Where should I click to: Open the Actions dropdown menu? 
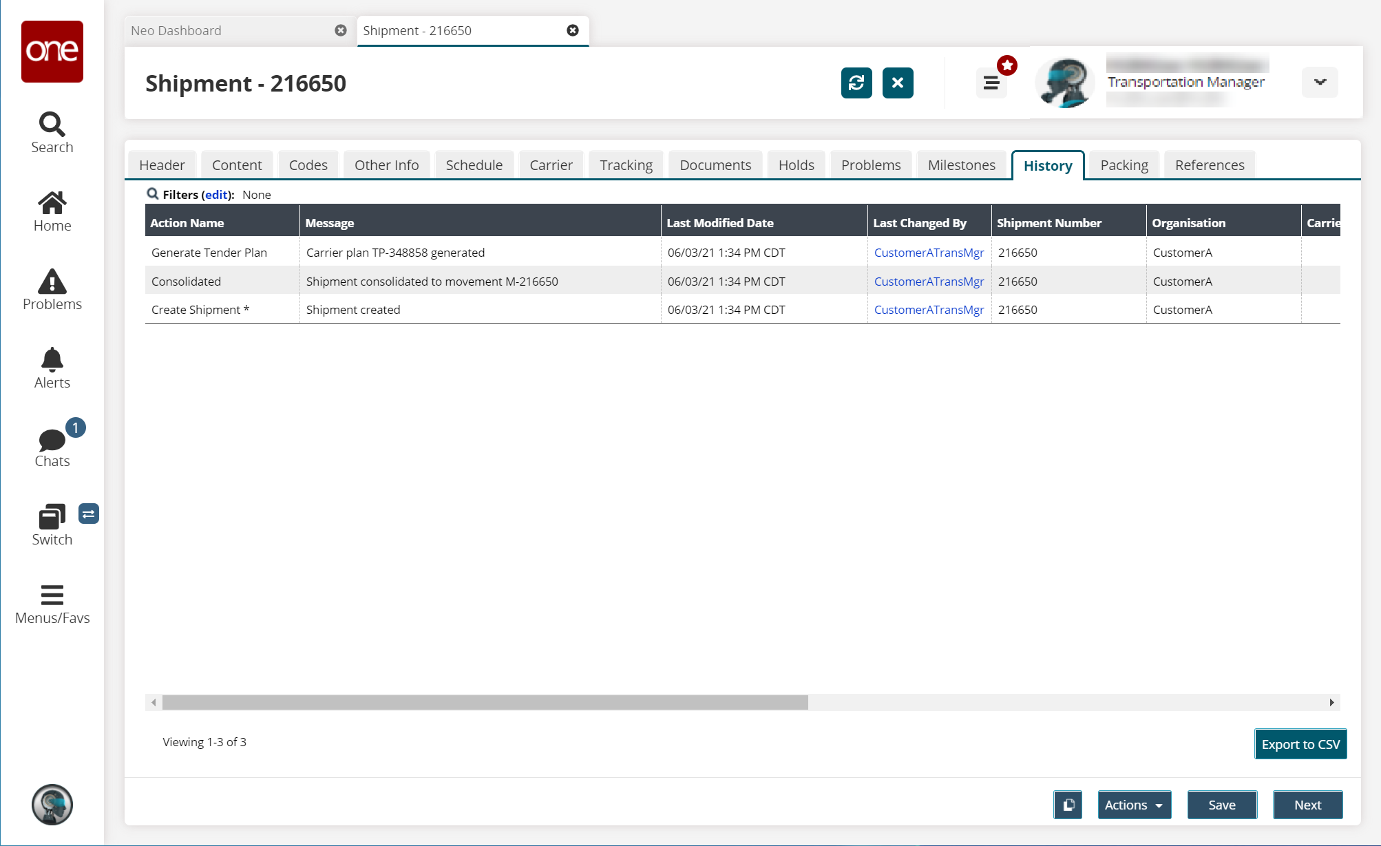(x=1133, y=805)
